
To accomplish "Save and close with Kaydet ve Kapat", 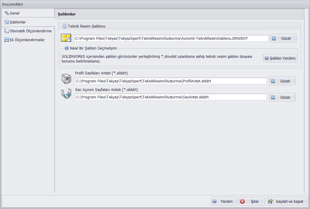I will point(287,201).
